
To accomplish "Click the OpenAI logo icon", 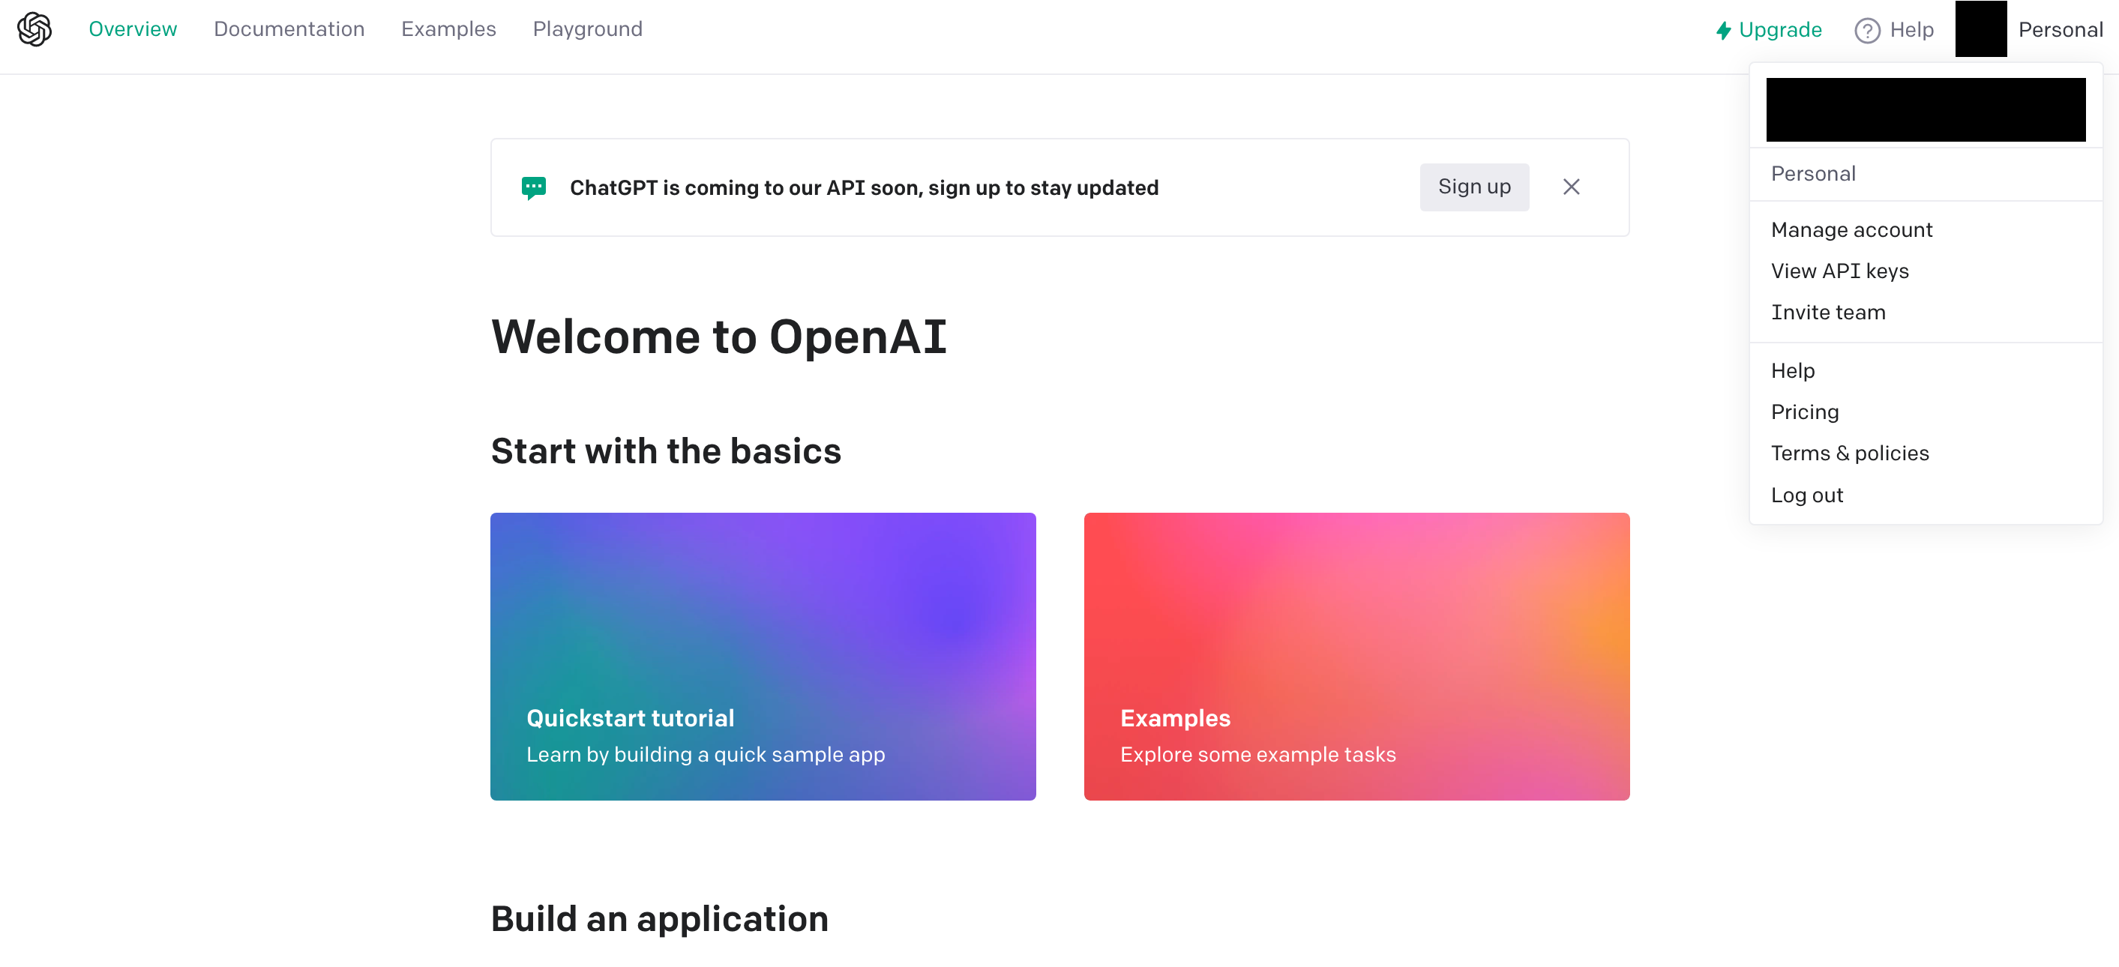I will 34,29.
